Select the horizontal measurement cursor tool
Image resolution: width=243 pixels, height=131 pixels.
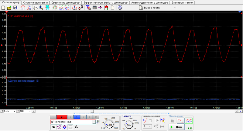[x=23, y=8]
